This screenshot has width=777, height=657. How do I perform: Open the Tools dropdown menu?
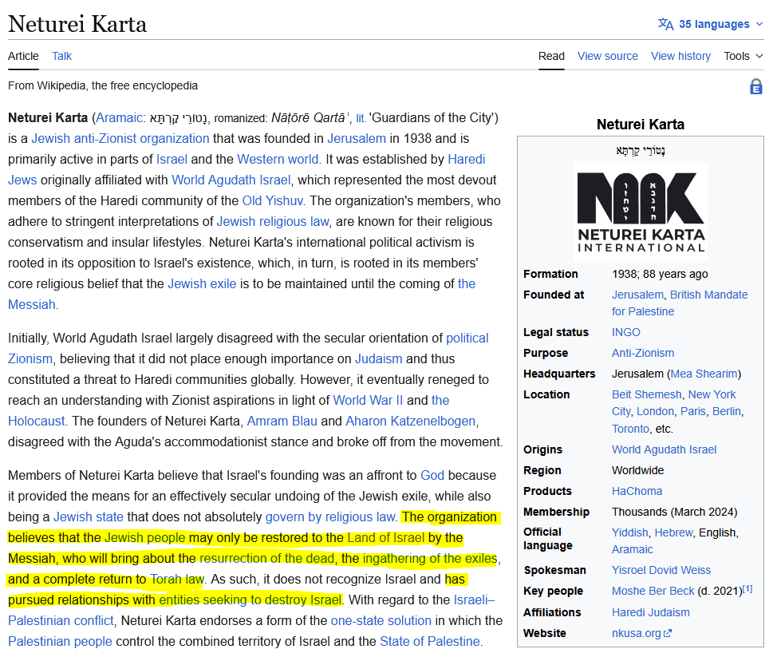click(x=743, y=56)
